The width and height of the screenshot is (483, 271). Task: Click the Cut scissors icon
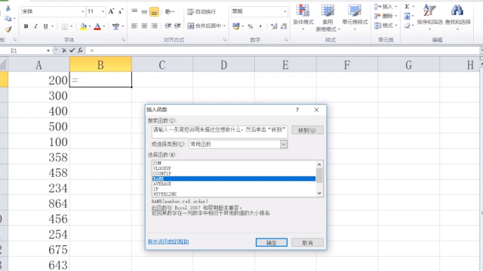8,8
